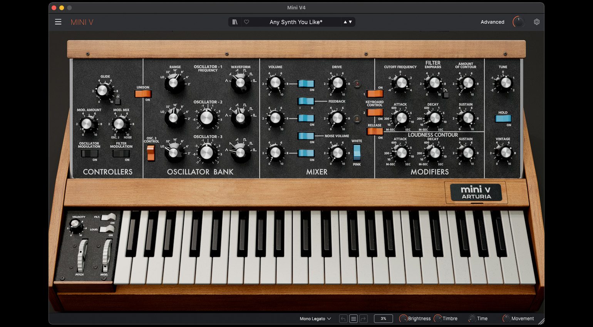Toggle the White/Pink noise switch
593x327 pixels.
point(357,153)
